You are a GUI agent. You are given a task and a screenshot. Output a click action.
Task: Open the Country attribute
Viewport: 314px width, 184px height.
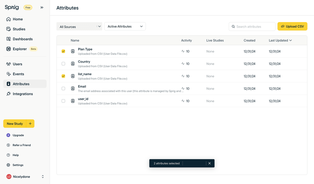[x=84, y=61]
